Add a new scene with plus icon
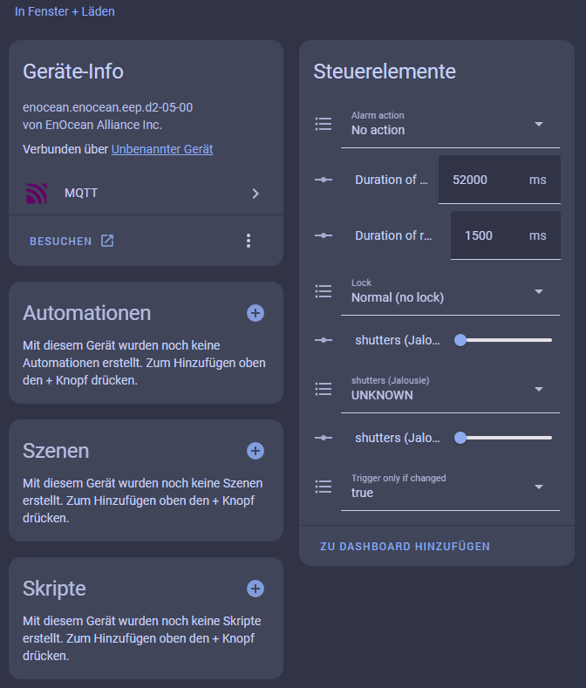This screenshot has height=688, width=586. (x=256, y=451)
